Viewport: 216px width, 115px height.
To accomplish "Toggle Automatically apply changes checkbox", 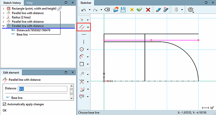I will pos(4,104).
